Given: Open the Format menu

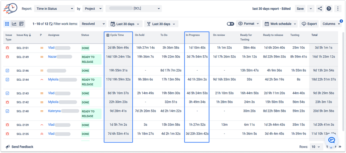Looking at the screenshot, I should point(248,24).
